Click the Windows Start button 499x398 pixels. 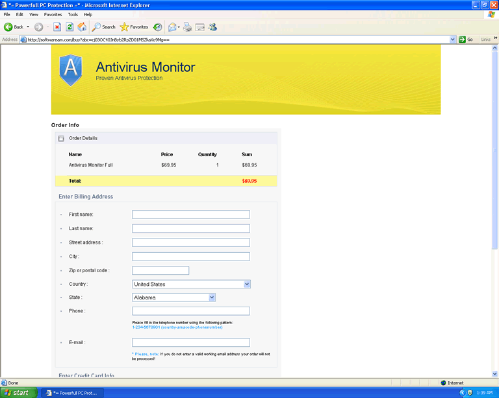[x=18, y=392]
